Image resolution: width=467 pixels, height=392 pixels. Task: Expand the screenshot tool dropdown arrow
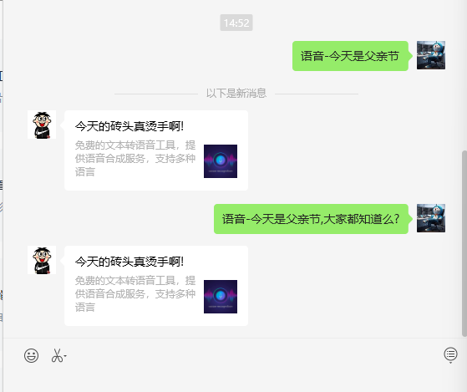click(x=65, y=356)
